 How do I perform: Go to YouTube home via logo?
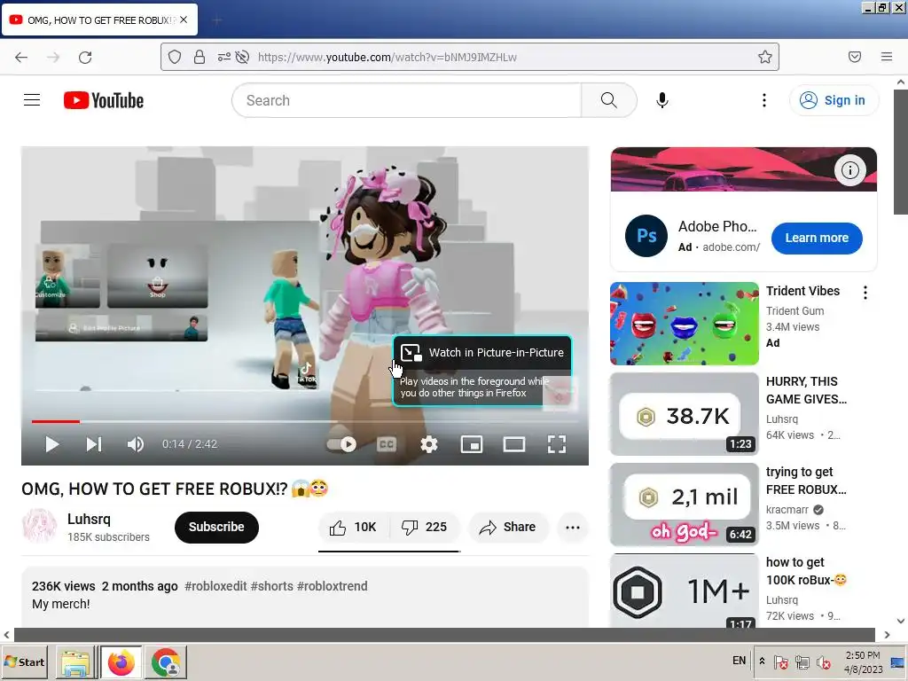(x=104, y=100)
